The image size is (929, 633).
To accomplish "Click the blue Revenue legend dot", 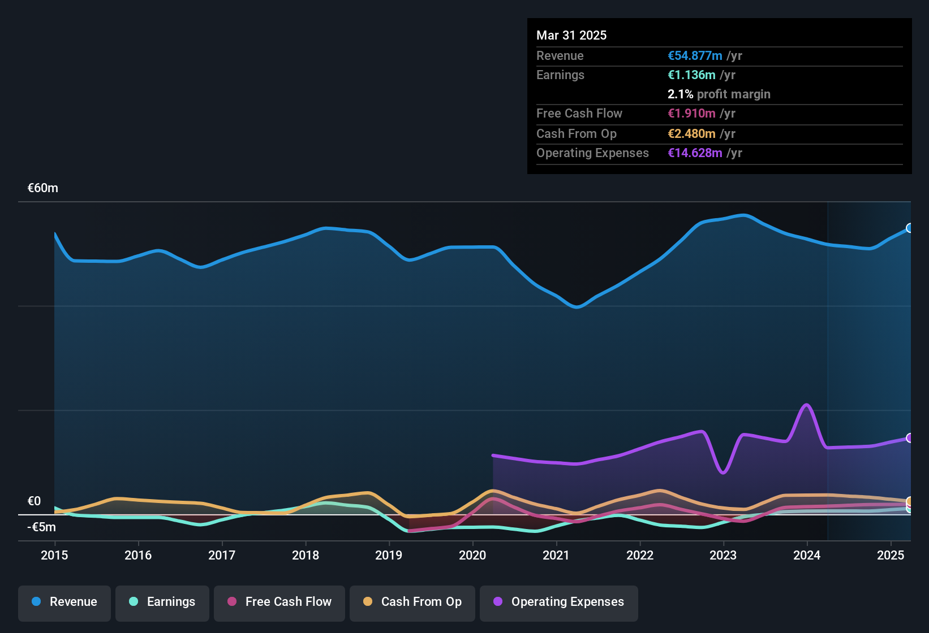I will (36, 602).
